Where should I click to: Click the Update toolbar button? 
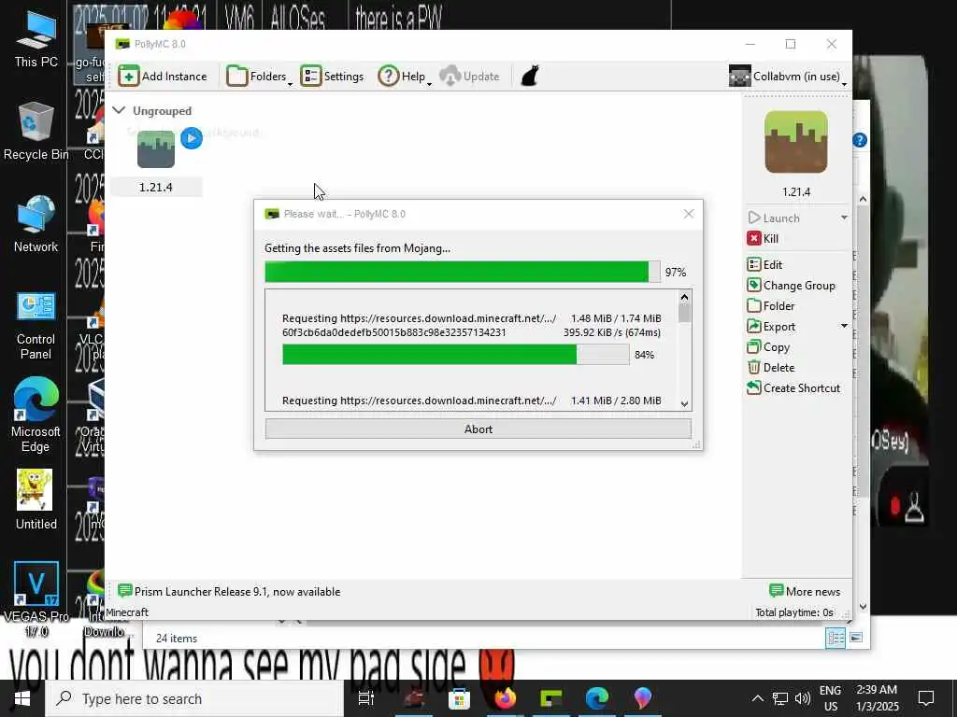pyautogui.click(x=469, y=77)
